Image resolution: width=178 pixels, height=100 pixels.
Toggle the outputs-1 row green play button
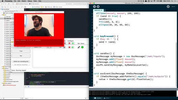[73, 47]
